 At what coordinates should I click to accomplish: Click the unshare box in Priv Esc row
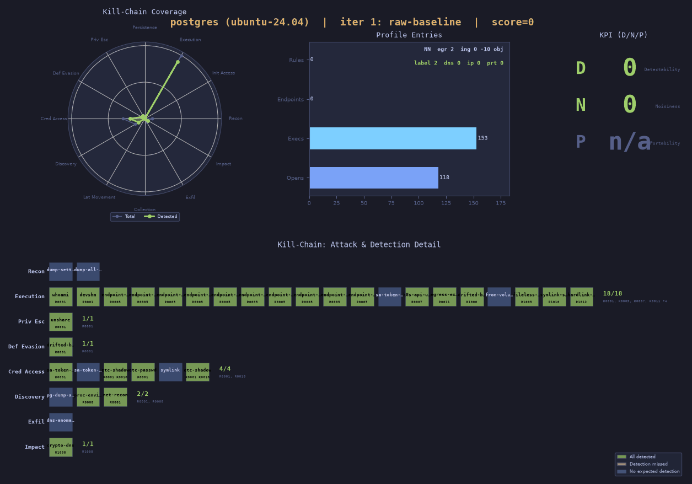tap(61, 322)
